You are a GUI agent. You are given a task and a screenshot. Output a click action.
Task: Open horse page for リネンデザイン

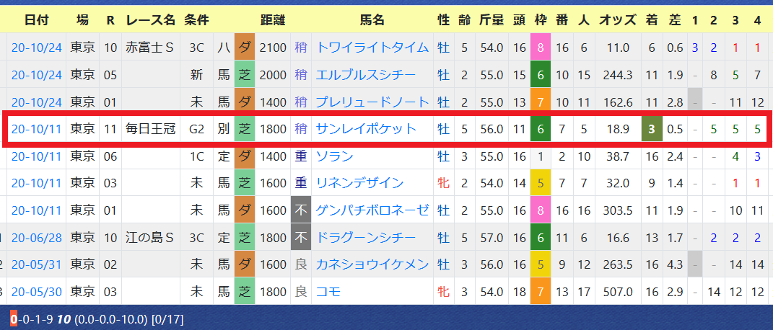pyautogui.click(x=359, y=184)
